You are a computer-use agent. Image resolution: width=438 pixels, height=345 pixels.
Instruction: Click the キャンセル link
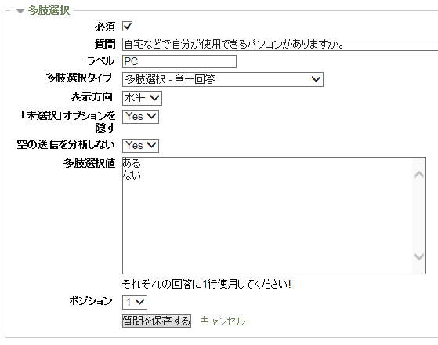[x=223, y=321]
